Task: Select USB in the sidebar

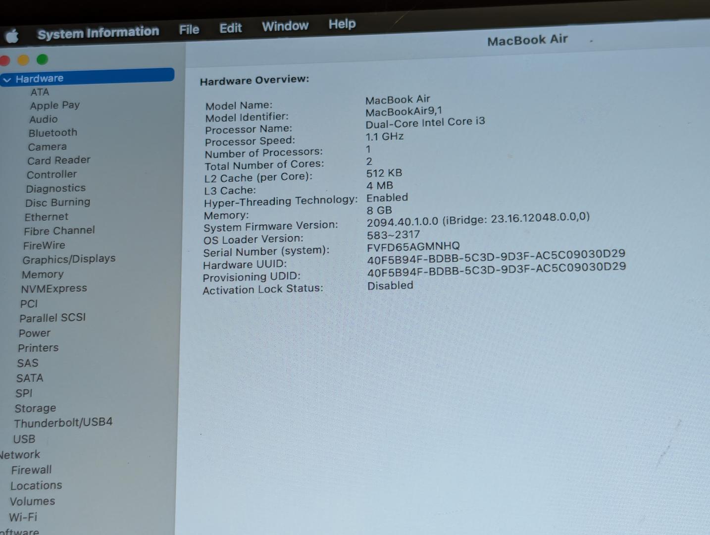Action: pyautogui.click(x=24, y=439)
